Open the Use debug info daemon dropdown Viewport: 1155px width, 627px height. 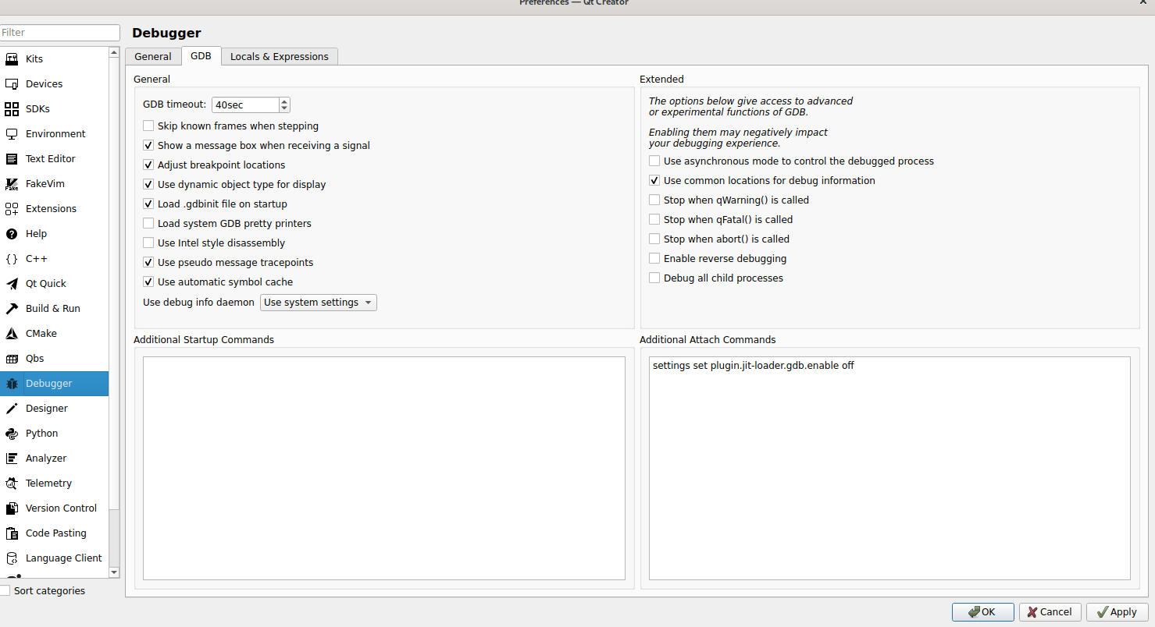[318, 303]
